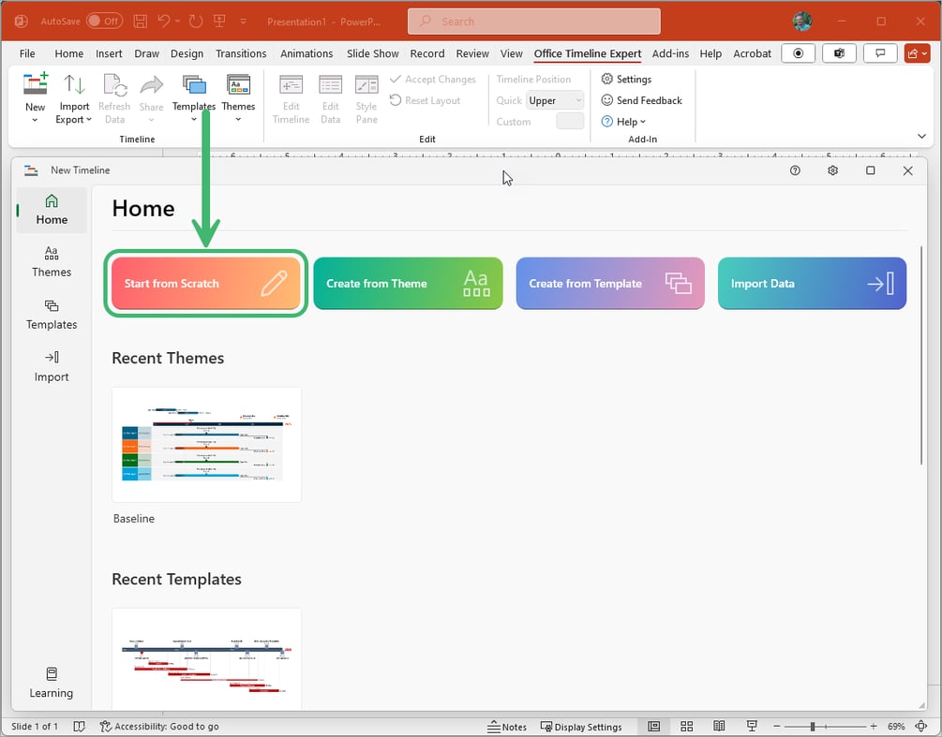Open the Quick timeline position dropdown showing Upper
The width and height of the screenshot is (942, 737).
click(x=555, y=100)
